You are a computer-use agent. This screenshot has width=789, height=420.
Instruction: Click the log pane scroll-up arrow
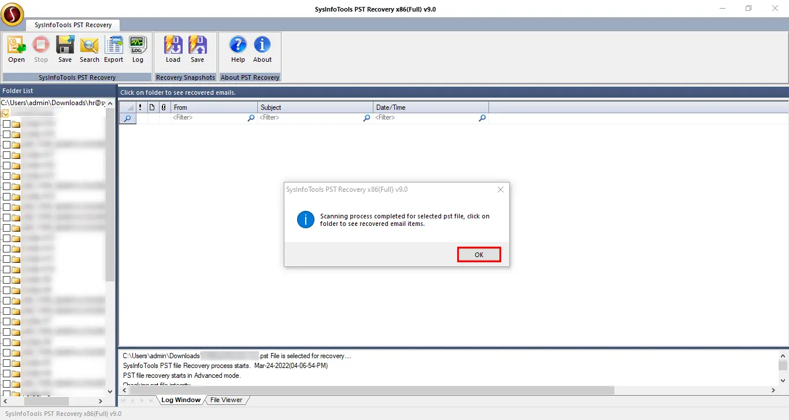tap(783, 355)
